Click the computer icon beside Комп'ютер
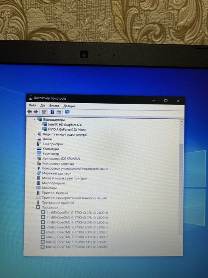 click(39, 153)
